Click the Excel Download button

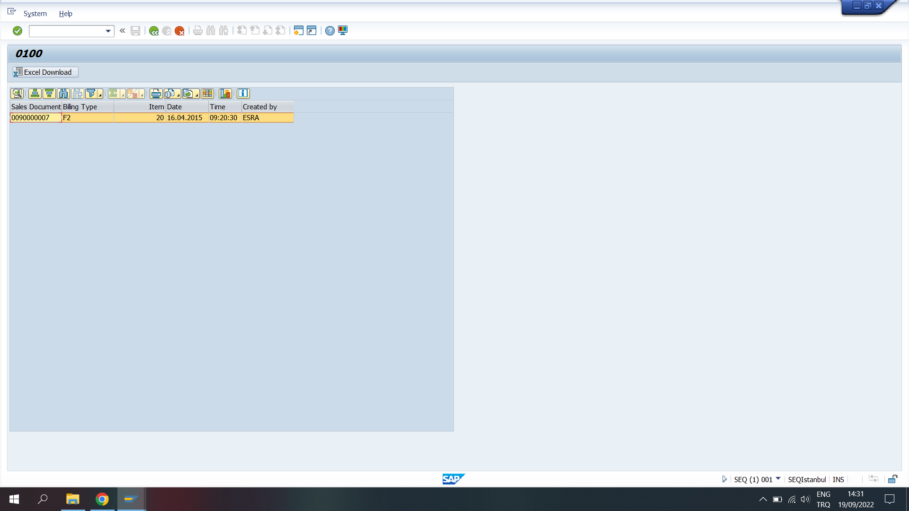(x=45, y=72)
